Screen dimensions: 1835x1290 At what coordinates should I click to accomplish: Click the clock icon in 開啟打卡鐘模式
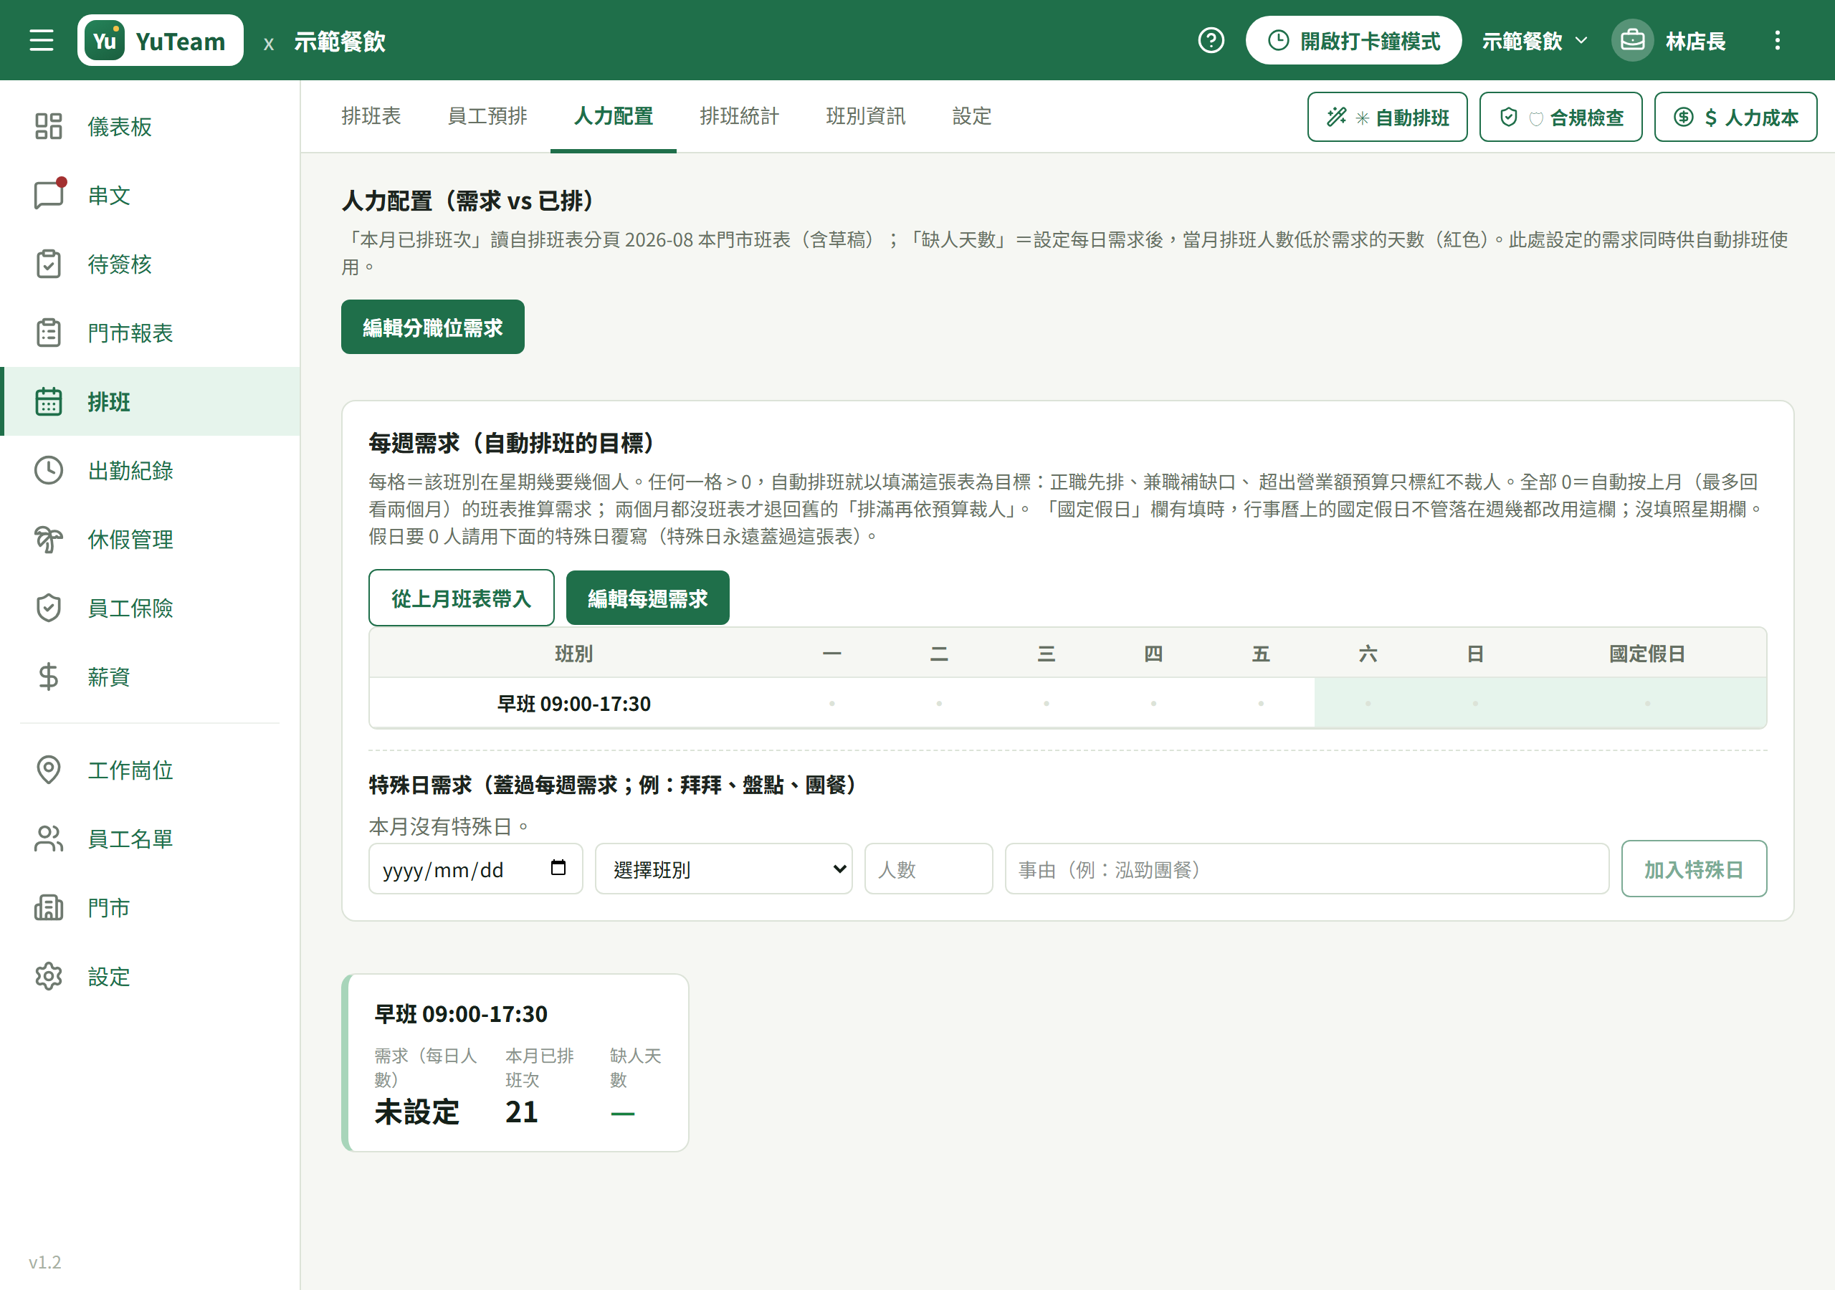[1278, 40]
